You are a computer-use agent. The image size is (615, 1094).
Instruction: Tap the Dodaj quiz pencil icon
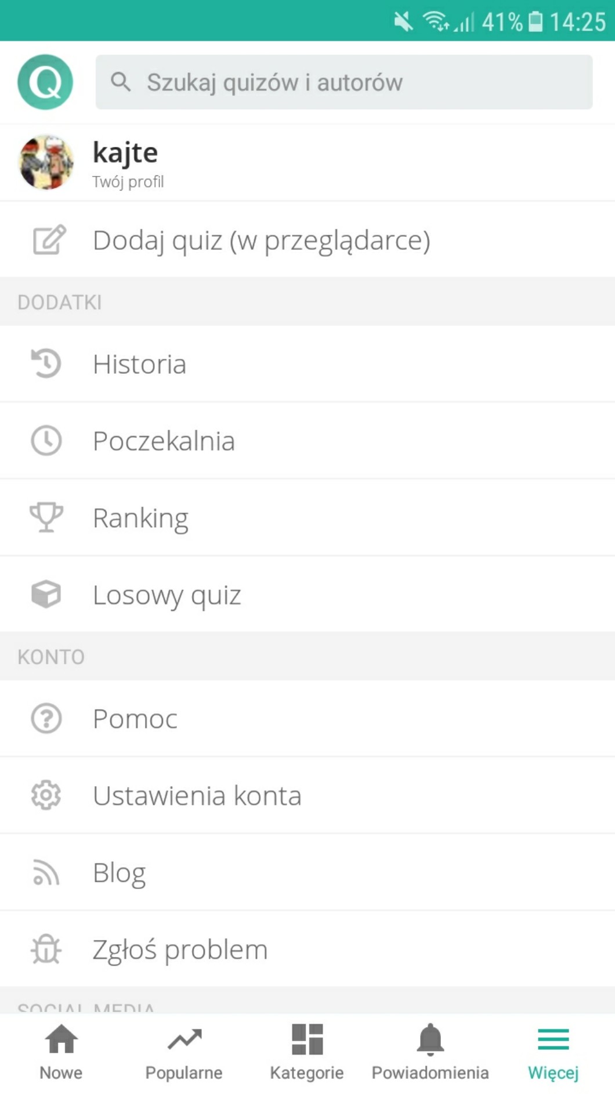point(48,240)
